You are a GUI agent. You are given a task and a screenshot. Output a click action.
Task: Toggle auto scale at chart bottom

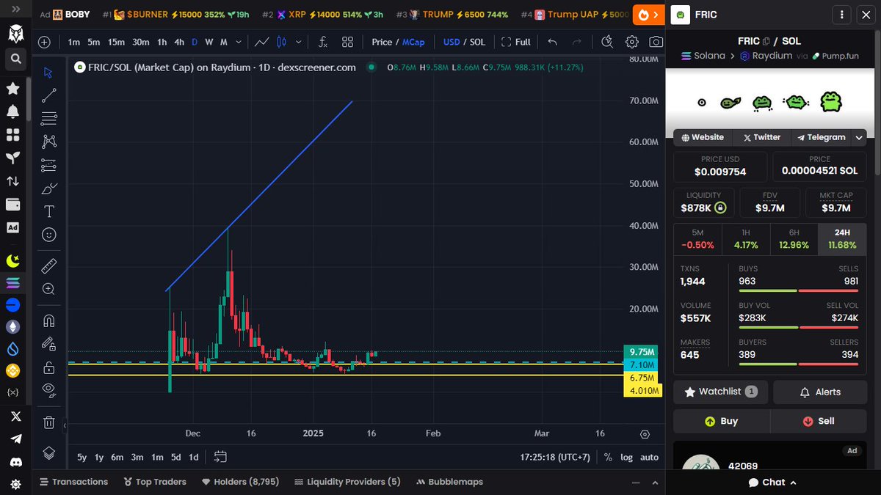(649, 457)
